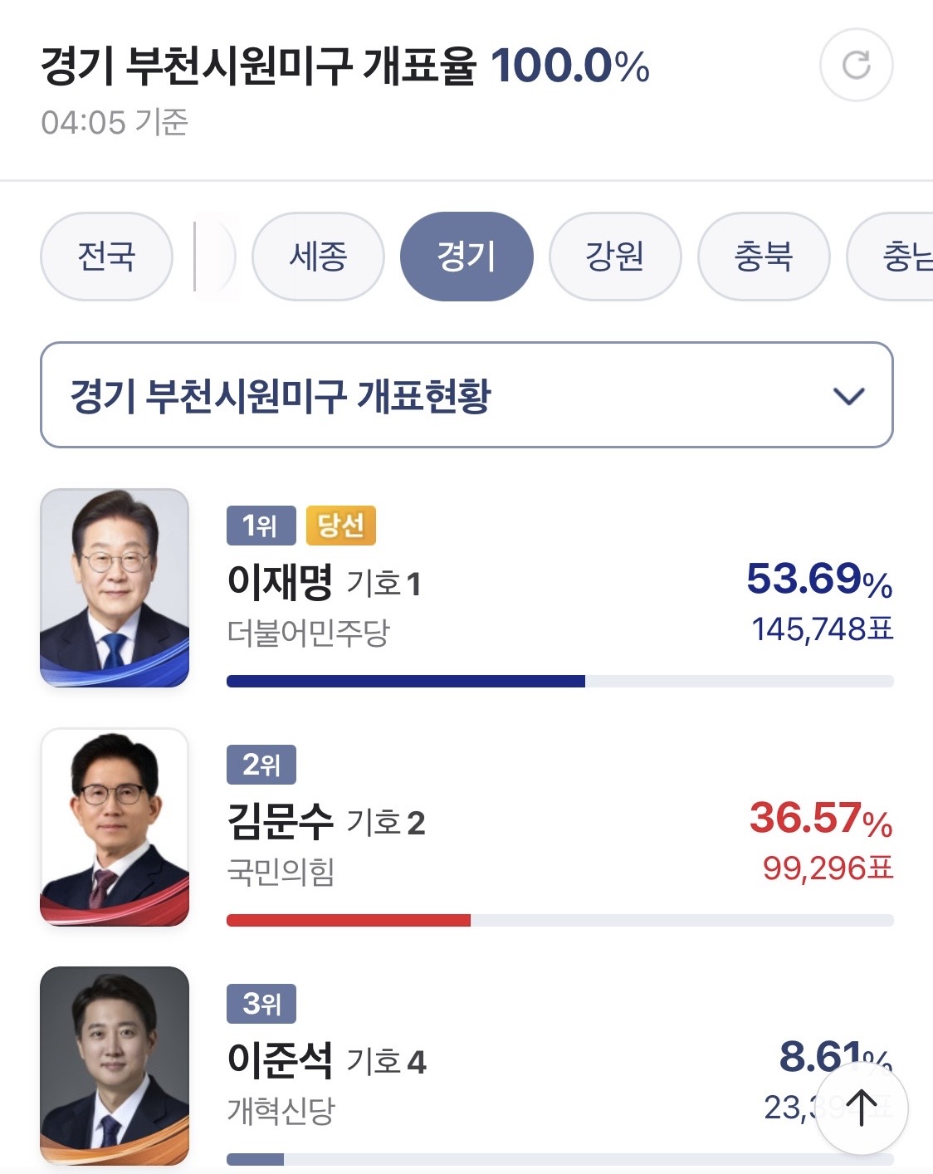The image size is (933, 1174).
Task: Tap the scroll-to-top arrow button
Action: (861, 1108)
